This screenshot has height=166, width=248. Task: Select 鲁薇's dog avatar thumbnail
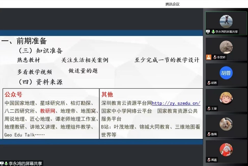coord(226,124)
